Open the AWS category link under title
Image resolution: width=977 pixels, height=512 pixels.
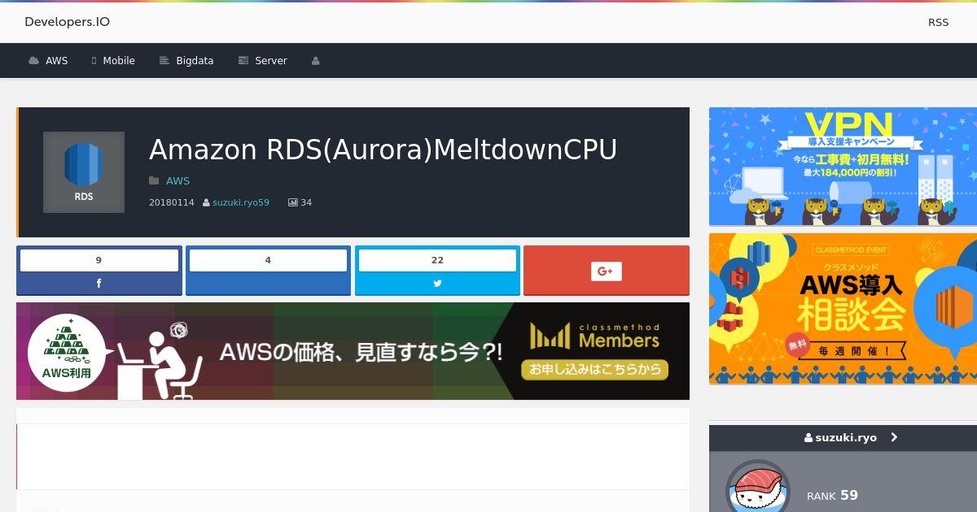point(177,180)
